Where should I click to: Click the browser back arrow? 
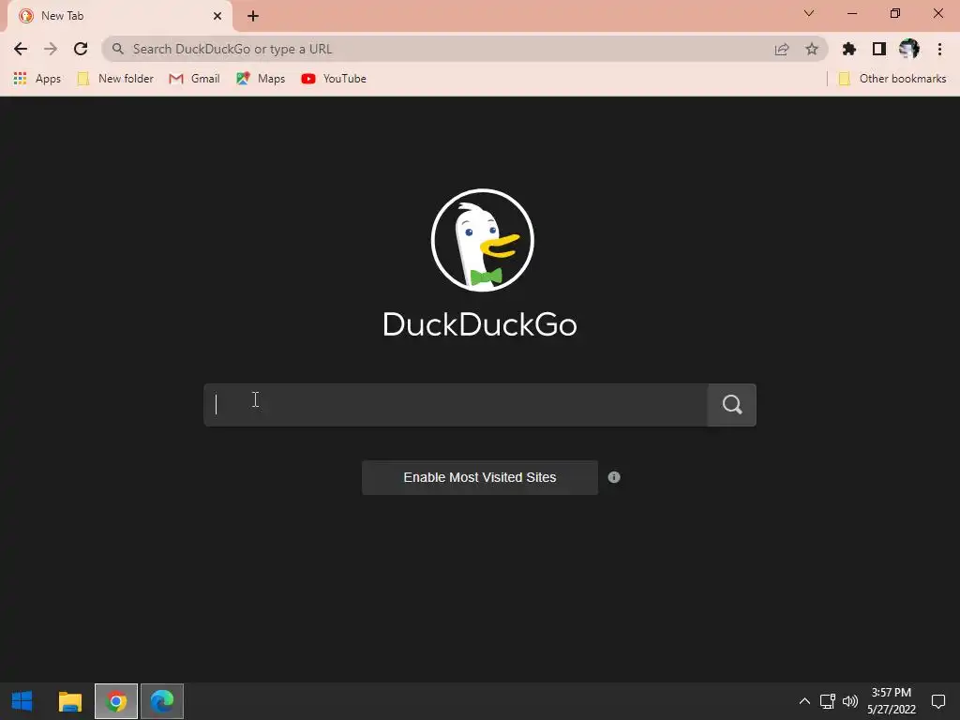[x=21, y=49]
